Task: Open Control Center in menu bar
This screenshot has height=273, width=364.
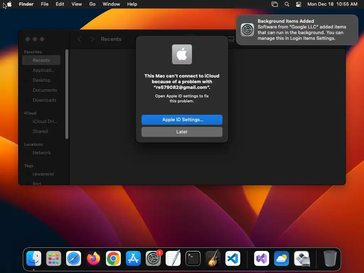Action: 299,4
